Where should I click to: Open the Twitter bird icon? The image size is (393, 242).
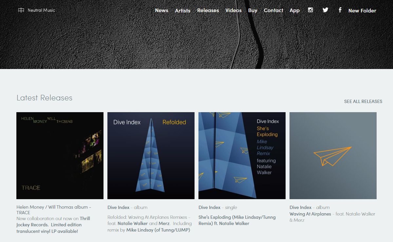[x=325, y=10]
